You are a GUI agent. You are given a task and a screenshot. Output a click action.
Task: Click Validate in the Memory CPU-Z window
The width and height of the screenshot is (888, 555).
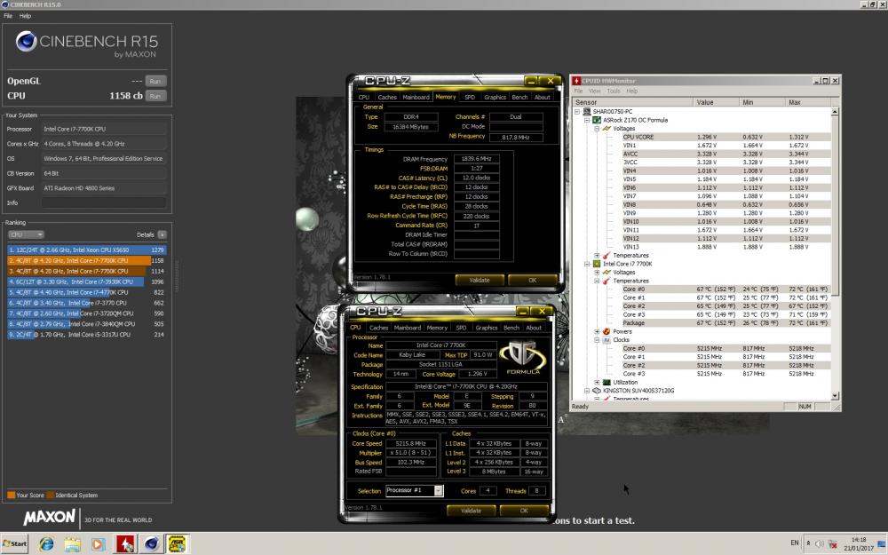click(480, 280)
